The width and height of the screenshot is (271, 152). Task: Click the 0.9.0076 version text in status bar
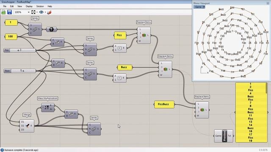click(x=263, y=150)
